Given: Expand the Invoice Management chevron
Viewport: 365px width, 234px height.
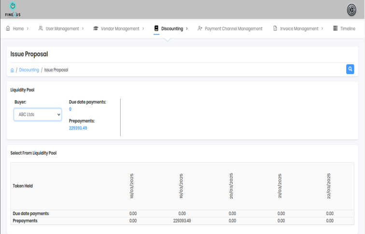Looking at the screenshot, I should coord(322,28).
